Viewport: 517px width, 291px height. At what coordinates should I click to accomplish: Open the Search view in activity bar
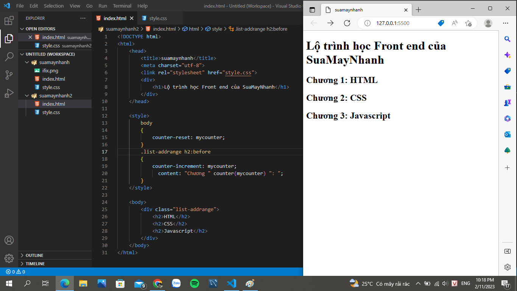click(9, 57)
